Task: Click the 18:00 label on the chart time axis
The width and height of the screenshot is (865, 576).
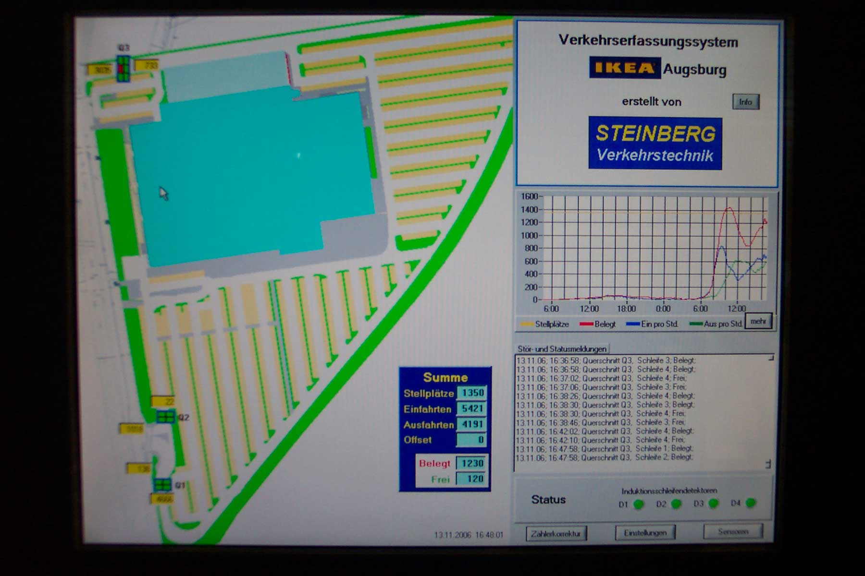Action: click(x=626, y=309)
